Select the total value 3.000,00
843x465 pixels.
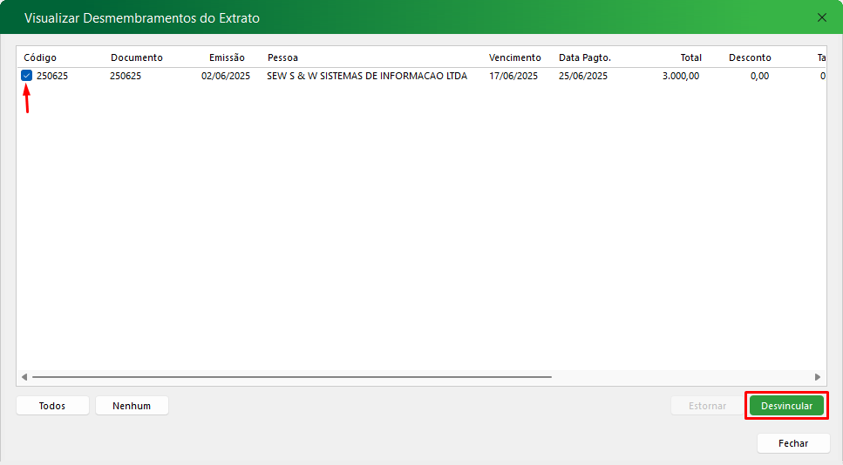681,76
